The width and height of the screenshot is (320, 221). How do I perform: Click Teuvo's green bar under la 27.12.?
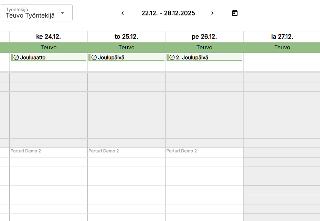click(282, 48)
